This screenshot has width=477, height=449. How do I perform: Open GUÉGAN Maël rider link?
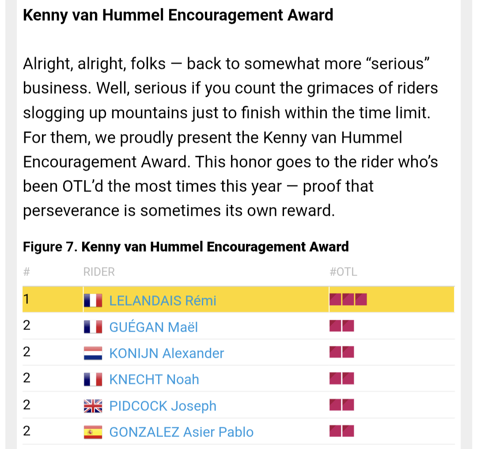tap(153, 327)
